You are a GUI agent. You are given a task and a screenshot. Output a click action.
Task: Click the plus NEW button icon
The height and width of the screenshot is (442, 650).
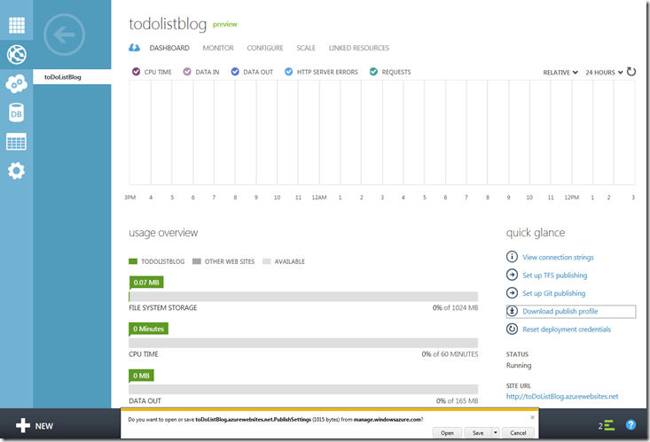coord(23,425)
